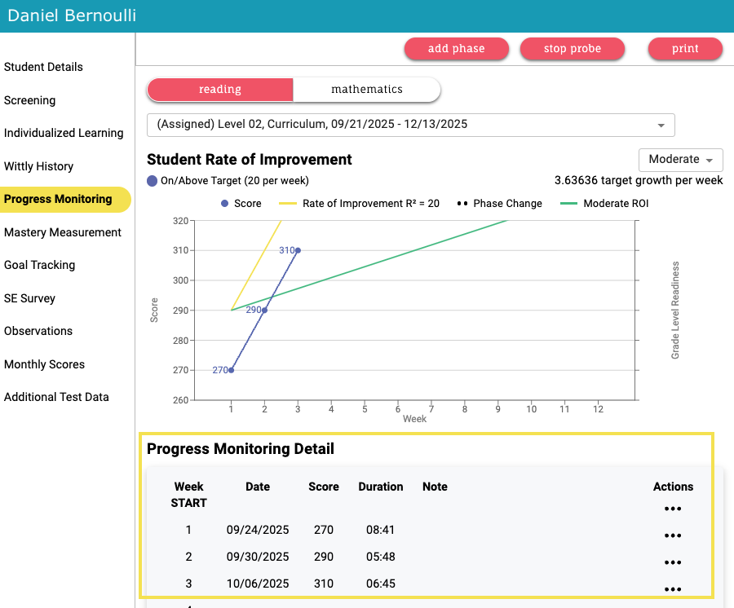Image resolution: width=734 pixels, height=608 pixels.
Task: Open actions menu for START row
Action: click(x=672, y=509)
